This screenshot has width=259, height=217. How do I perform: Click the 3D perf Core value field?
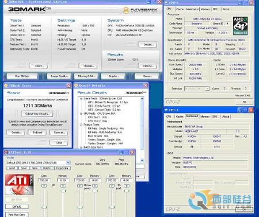(112, 180)
